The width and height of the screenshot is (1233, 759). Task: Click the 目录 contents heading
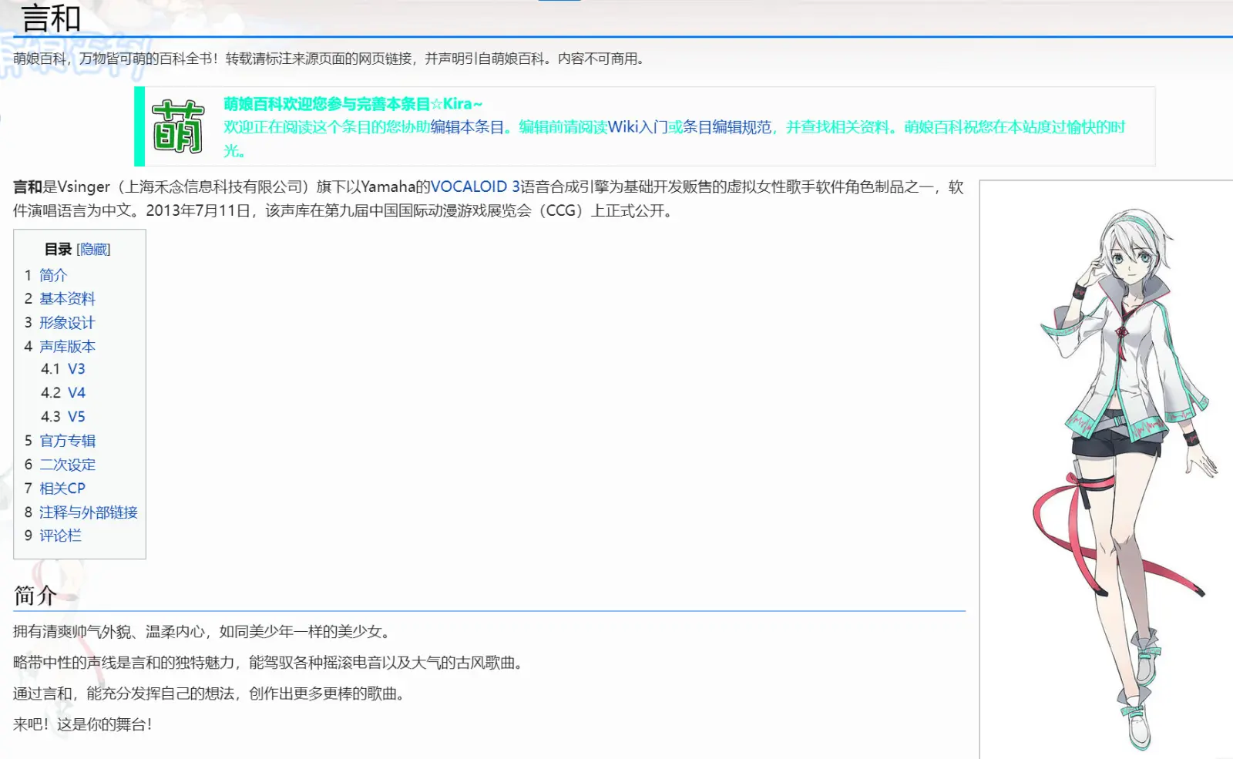pos(58,250)
